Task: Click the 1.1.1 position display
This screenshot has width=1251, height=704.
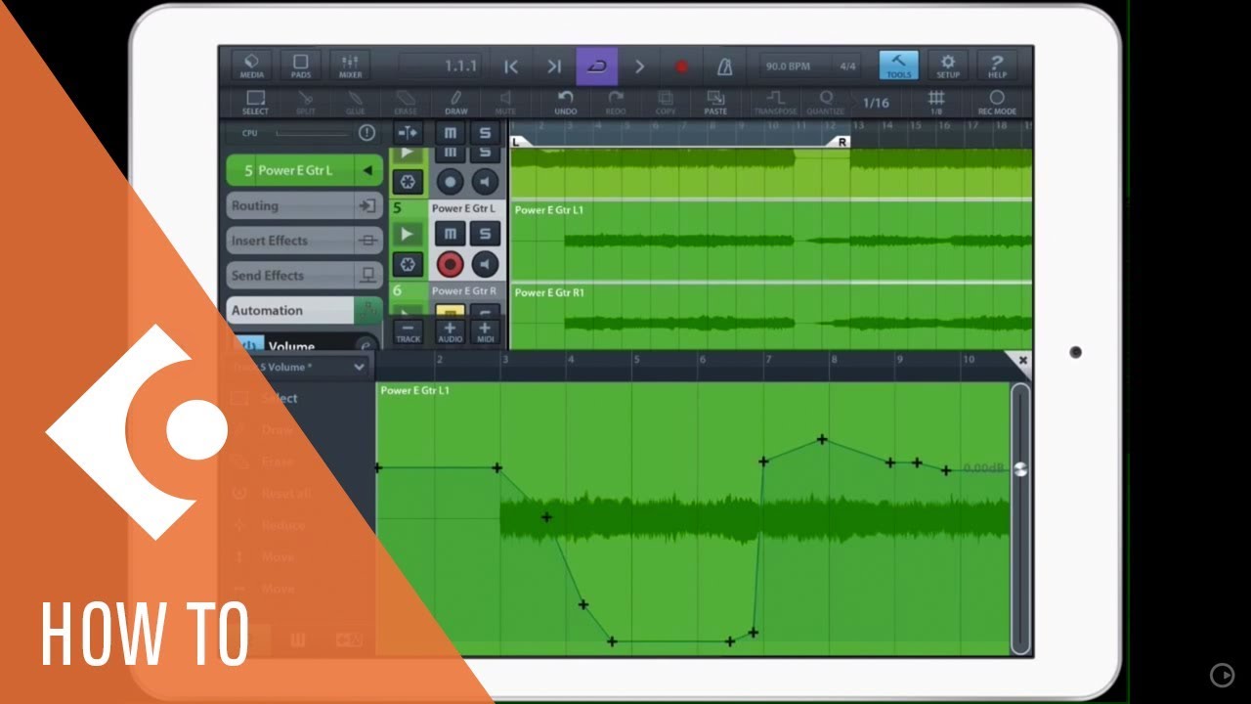Action: pyautogui.click(x=460, y=66)
